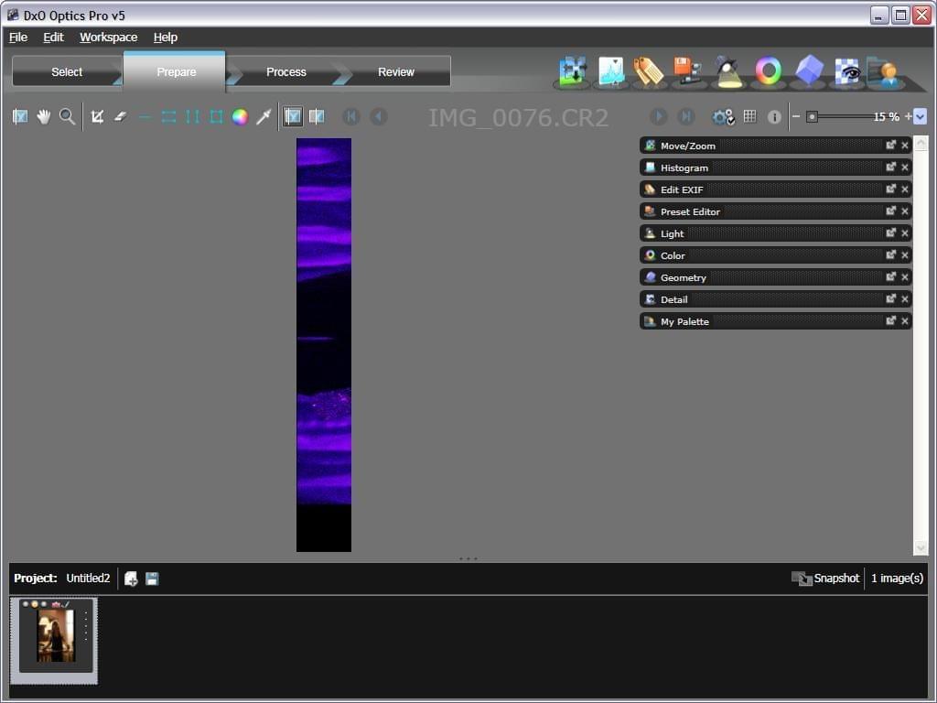This screenshot has width=937, height=703.
Task: Choose the force parallel horizontals tool
Action: 168,116
